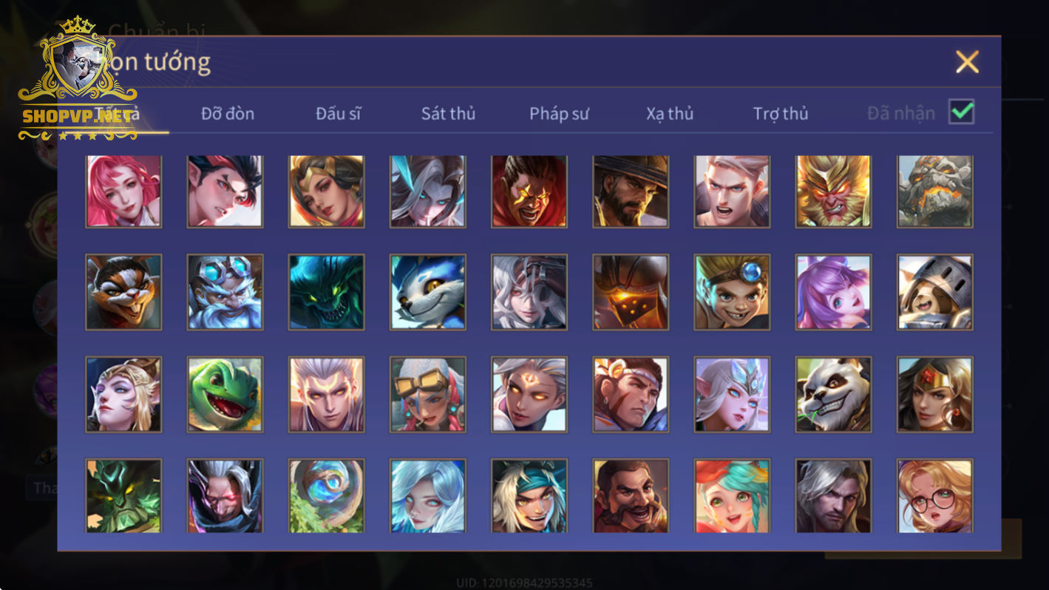Viewport: 1049px width, 590px height.
Task: Show the Pháp sư heroes
Action: click(559, 114)
